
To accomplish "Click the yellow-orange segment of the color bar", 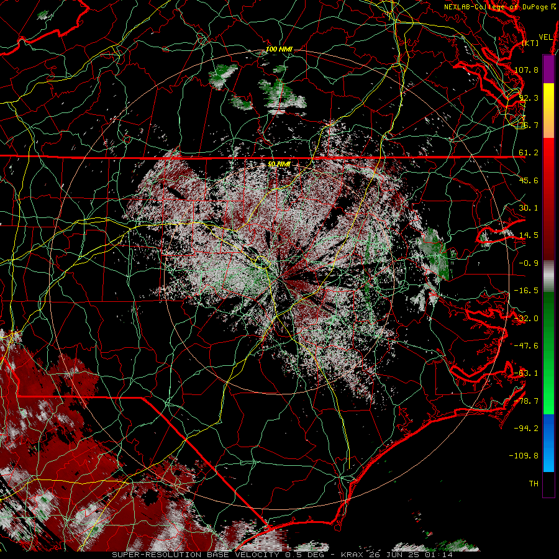I will (x=548, y=111).
